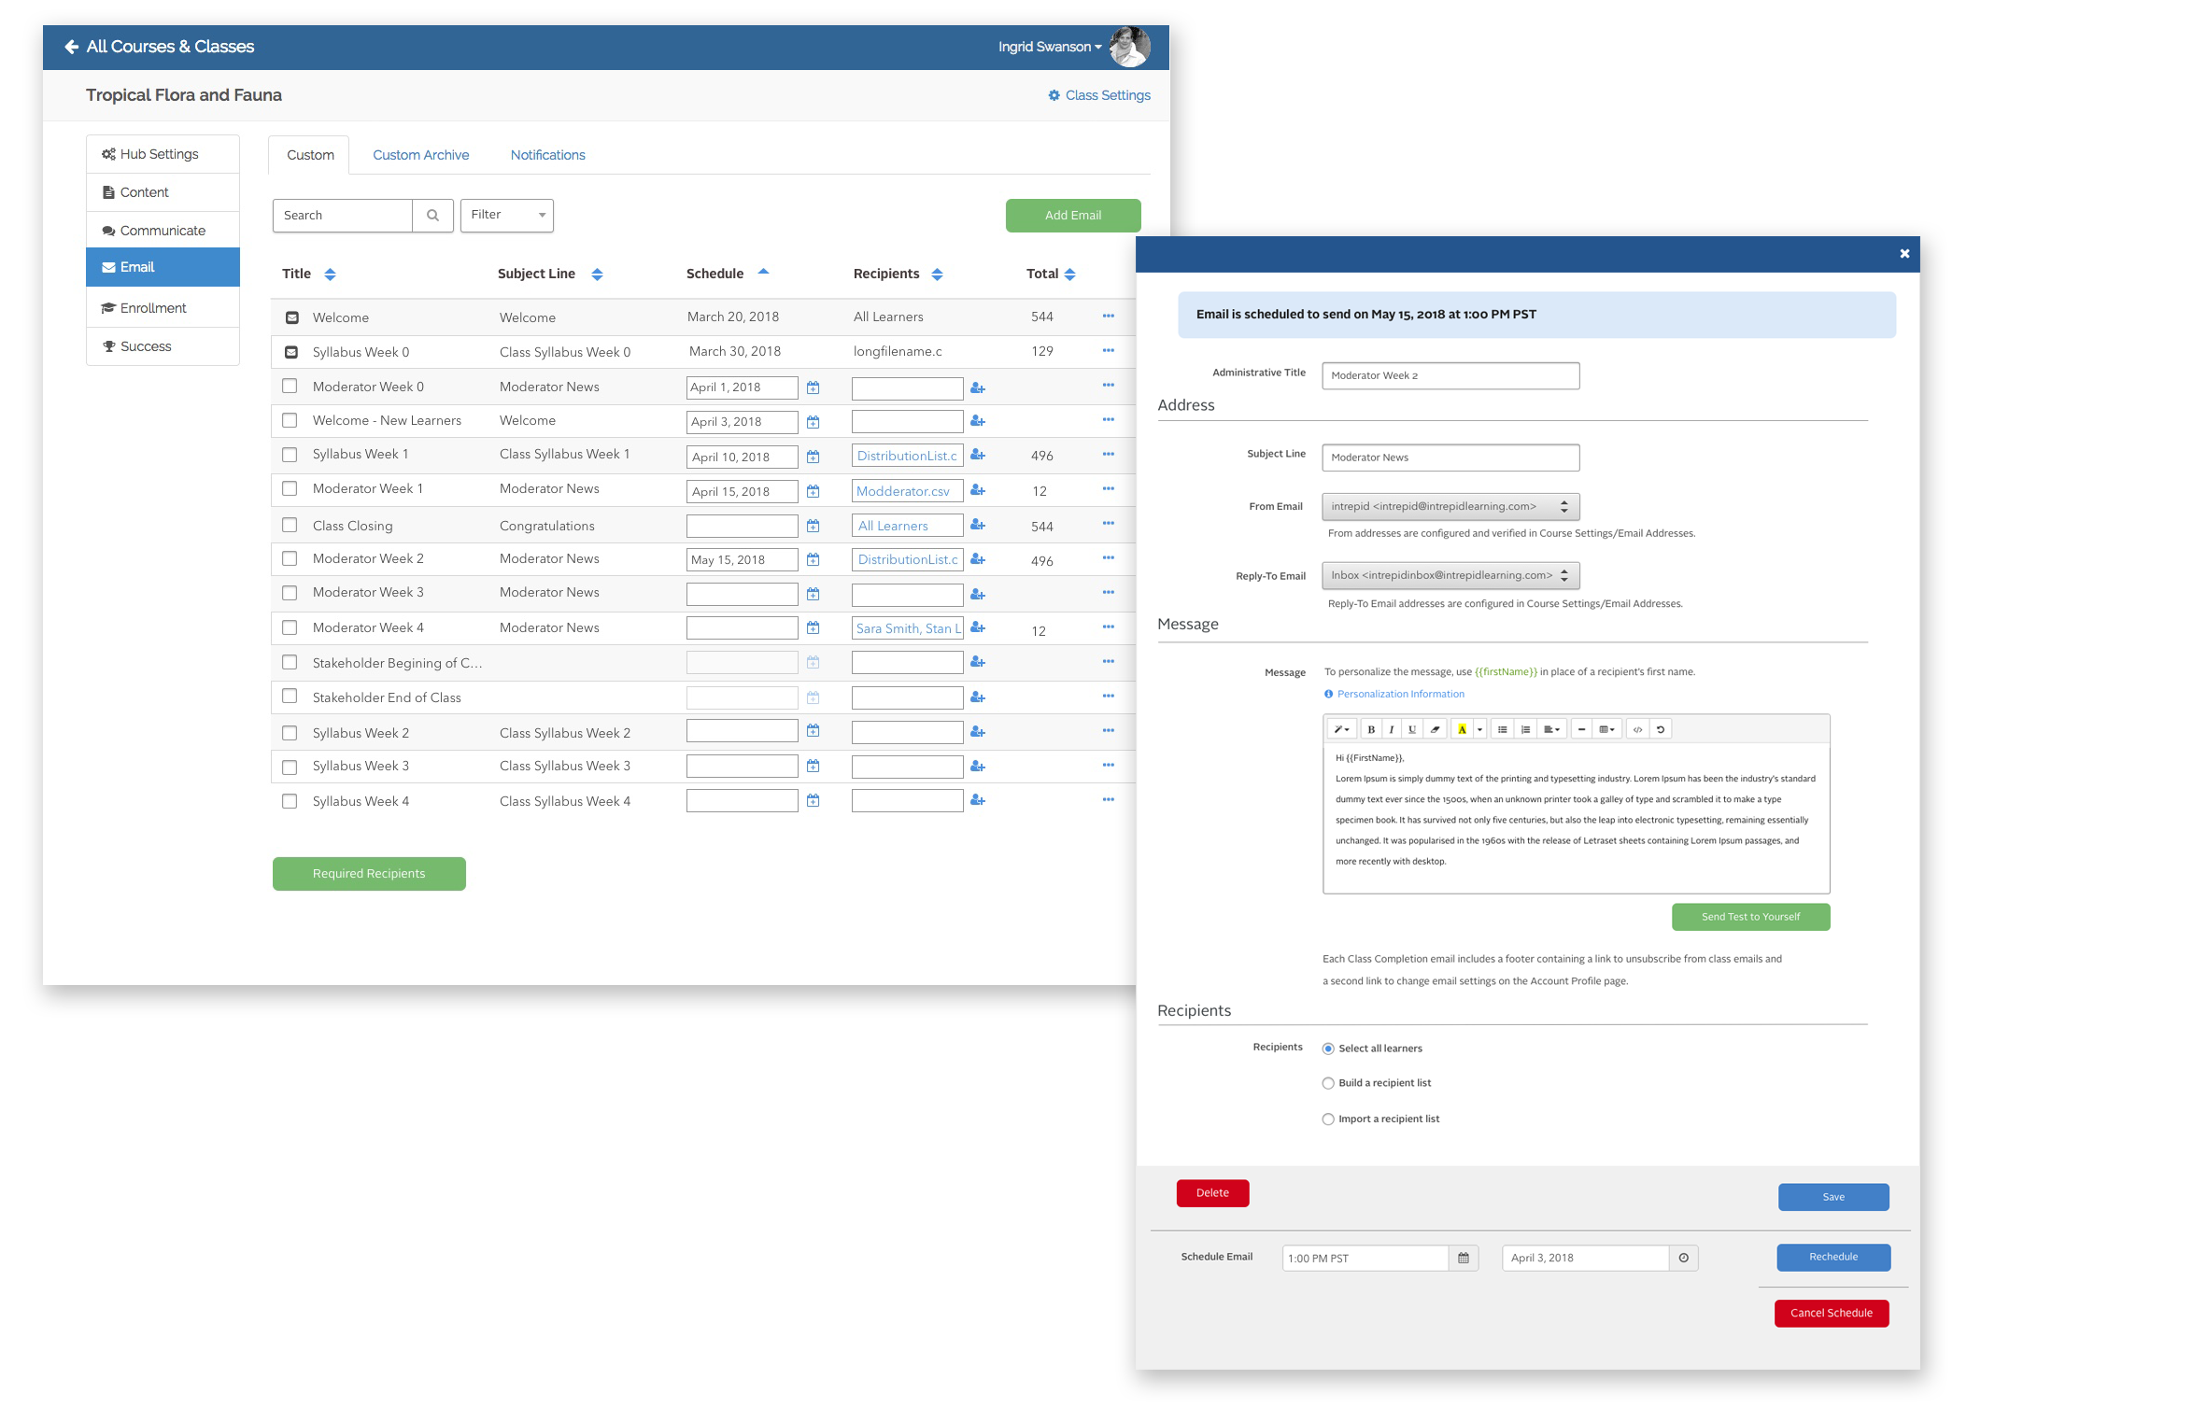2193x1422 pixels.
Task: Open Enrollment in the sidebar
Action: click(153, 308)
